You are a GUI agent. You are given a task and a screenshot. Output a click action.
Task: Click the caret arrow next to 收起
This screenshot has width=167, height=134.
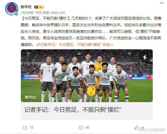coord(112,45)
